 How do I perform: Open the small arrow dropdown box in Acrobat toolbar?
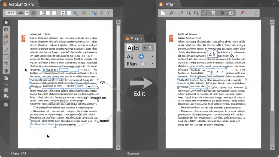(27, 13)
